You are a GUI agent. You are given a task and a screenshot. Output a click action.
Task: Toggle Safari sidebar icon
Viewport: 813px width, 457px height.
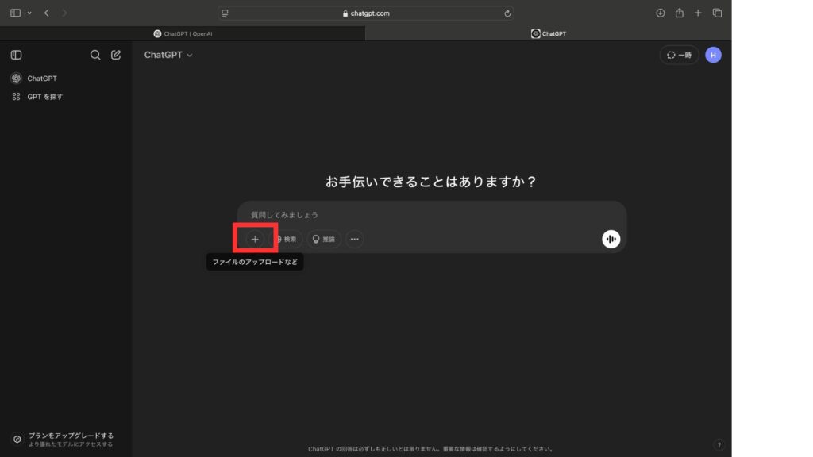pos(16,13)
